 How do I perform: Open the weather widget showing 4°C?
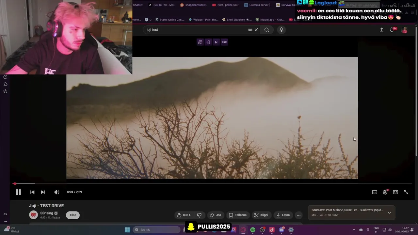(11, 230)
